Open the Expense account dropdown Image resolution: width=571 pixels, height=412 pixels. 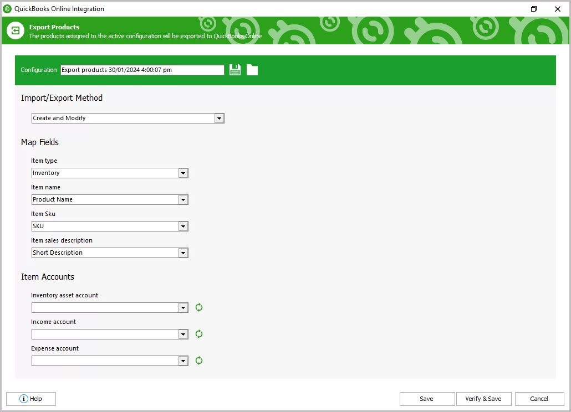pyautogui.click(x=183, y=360)
